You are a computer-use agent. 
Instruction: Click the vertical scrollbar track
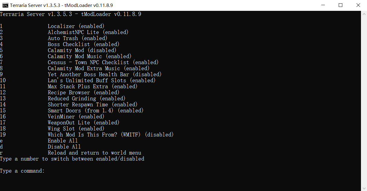364,99
